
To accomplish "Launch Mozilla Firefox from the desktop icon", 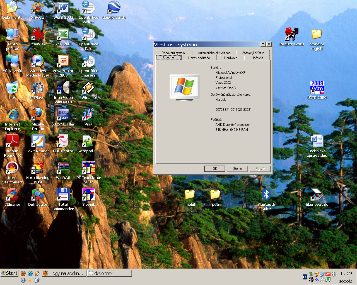I will (38, 119).
